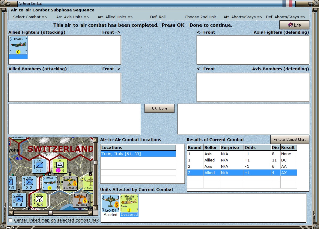Click Arr. Axis Units => subphase label
The height and width of the screenshot is (229, 319).
point(73,17)
